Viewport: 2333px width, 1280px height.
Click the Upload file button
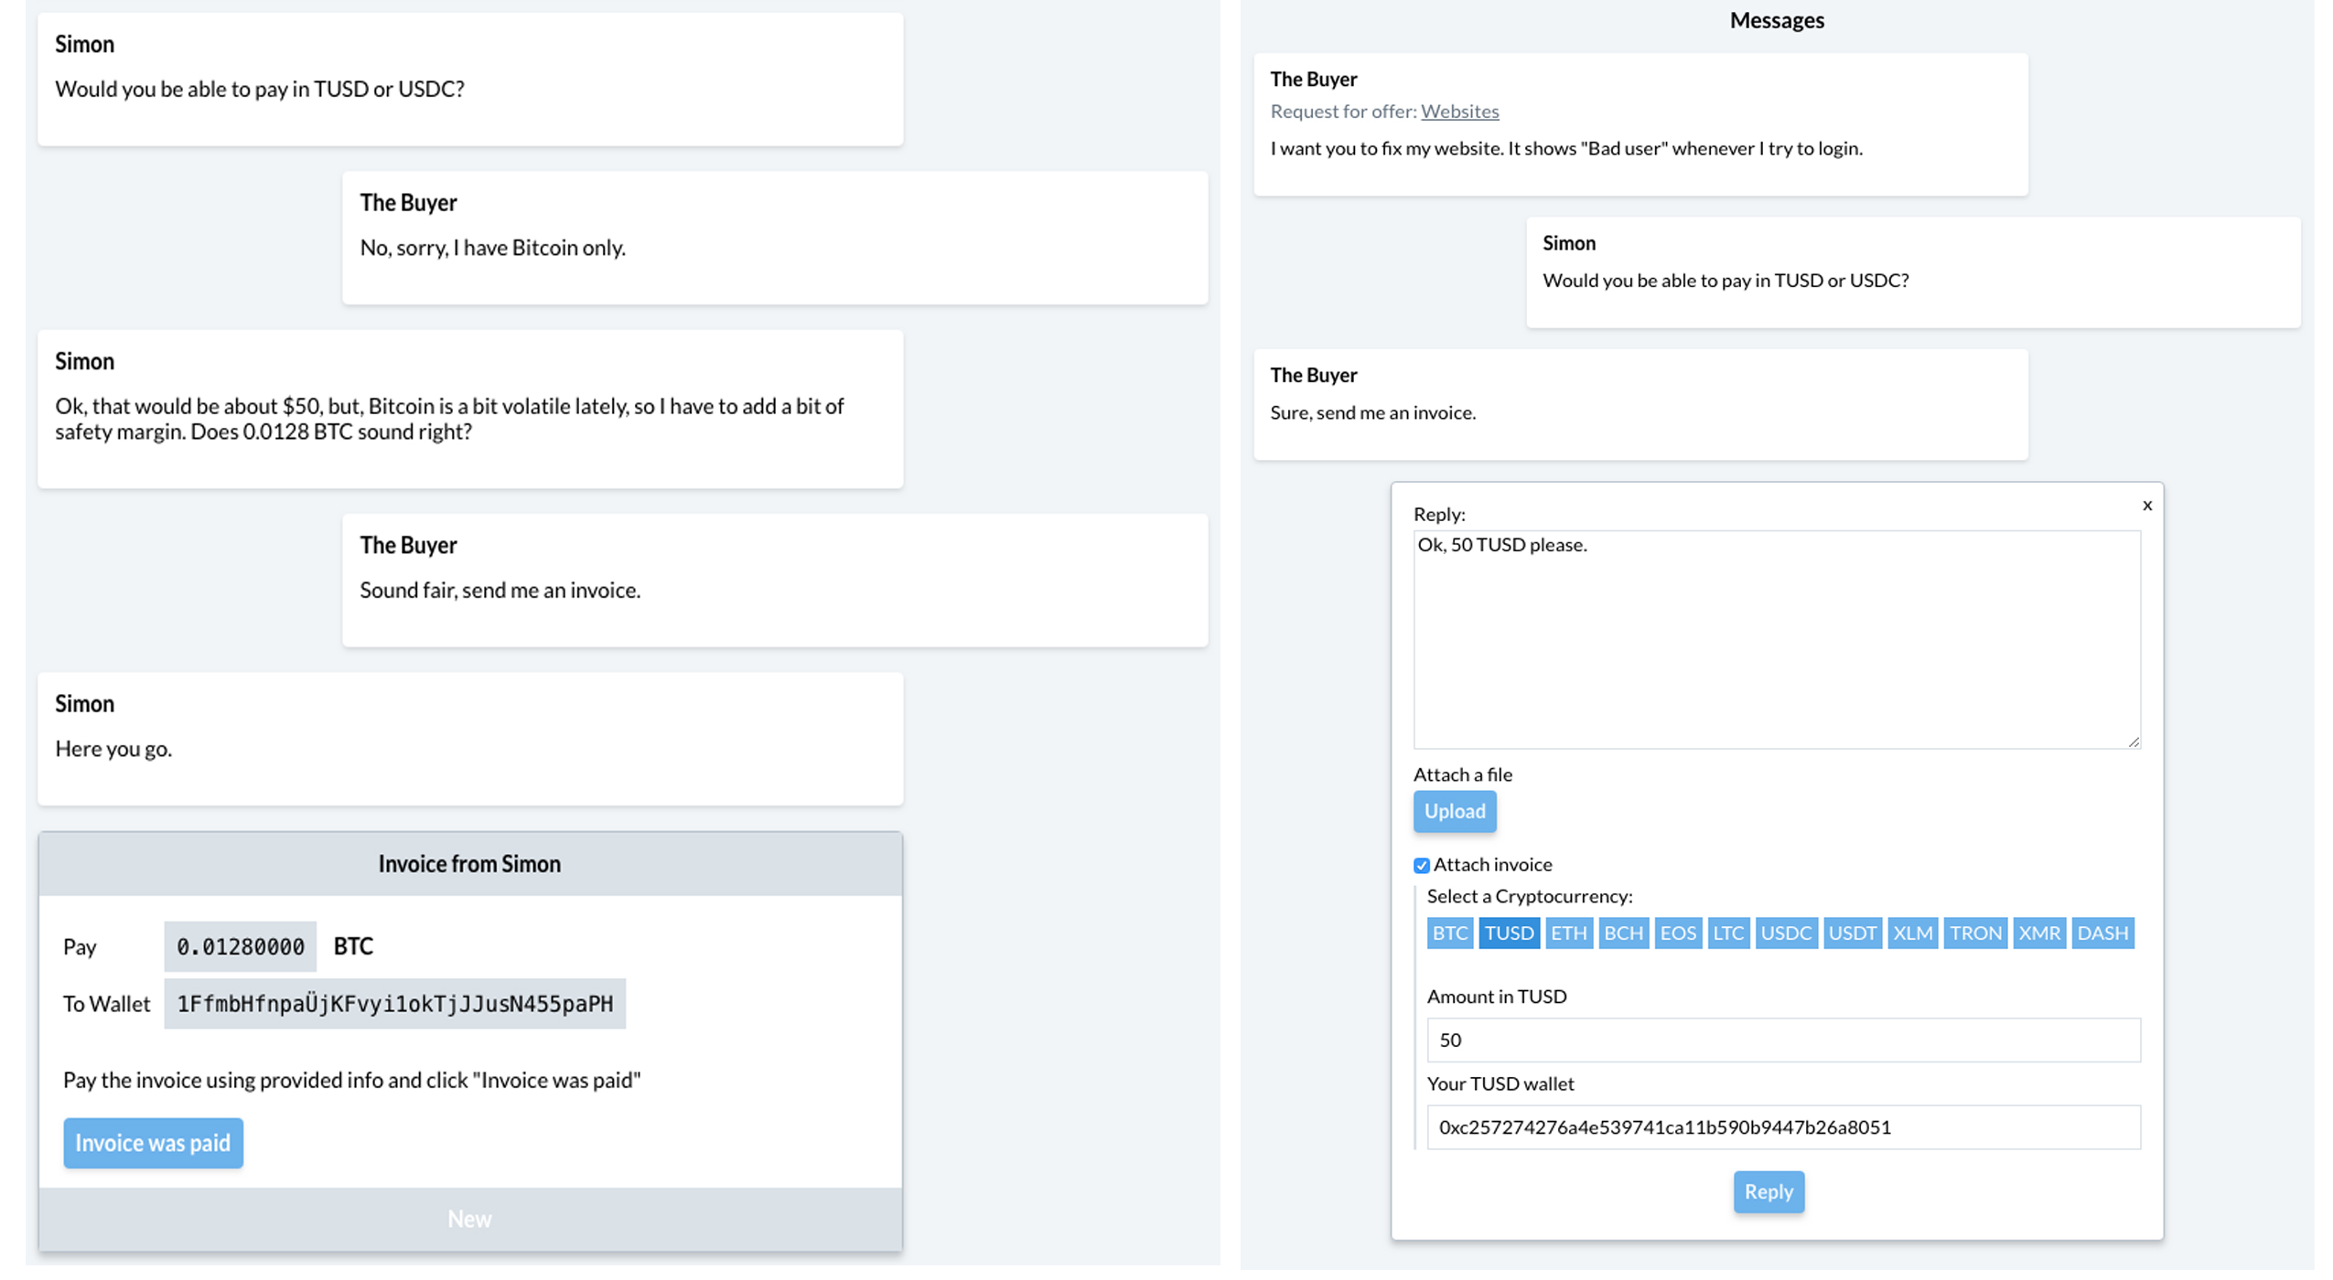point(1455,808)
